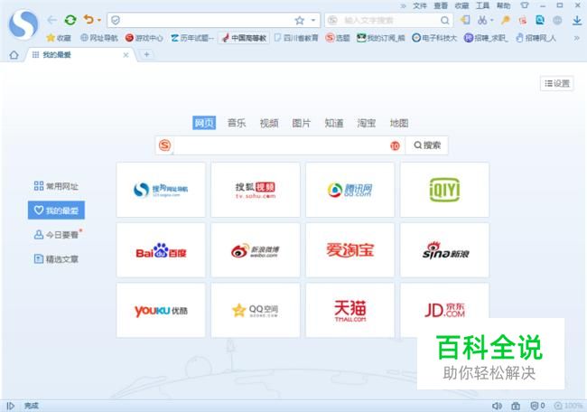This screenshot has height=412, width=587.
Task: Expand the scissors screenshot options arrow
Action: click(x=492, y=20)
